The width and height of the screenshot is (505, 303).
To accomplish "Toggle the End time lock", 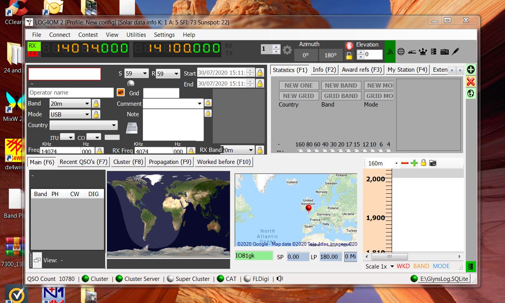I will tap(260, 83).
